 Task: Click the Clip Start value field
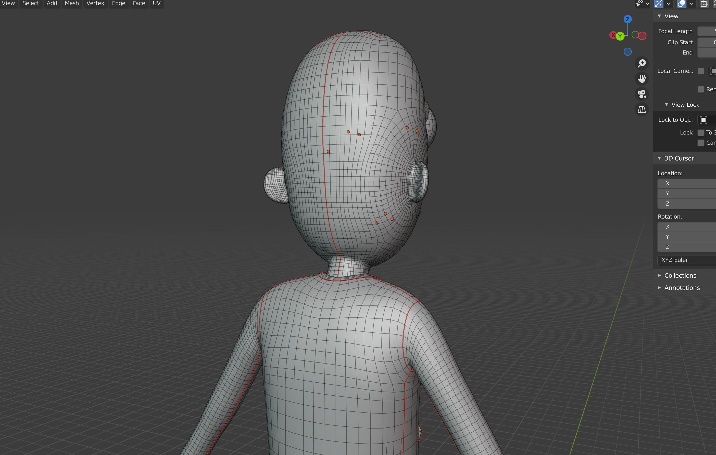pyautogui.click(x=707, y=43)
